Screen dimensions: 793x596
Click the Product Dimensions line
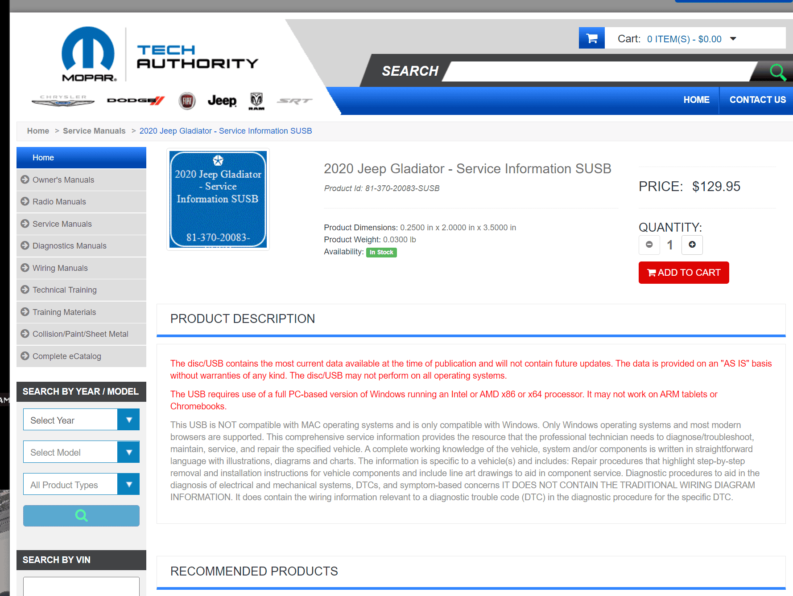[420, 228]
